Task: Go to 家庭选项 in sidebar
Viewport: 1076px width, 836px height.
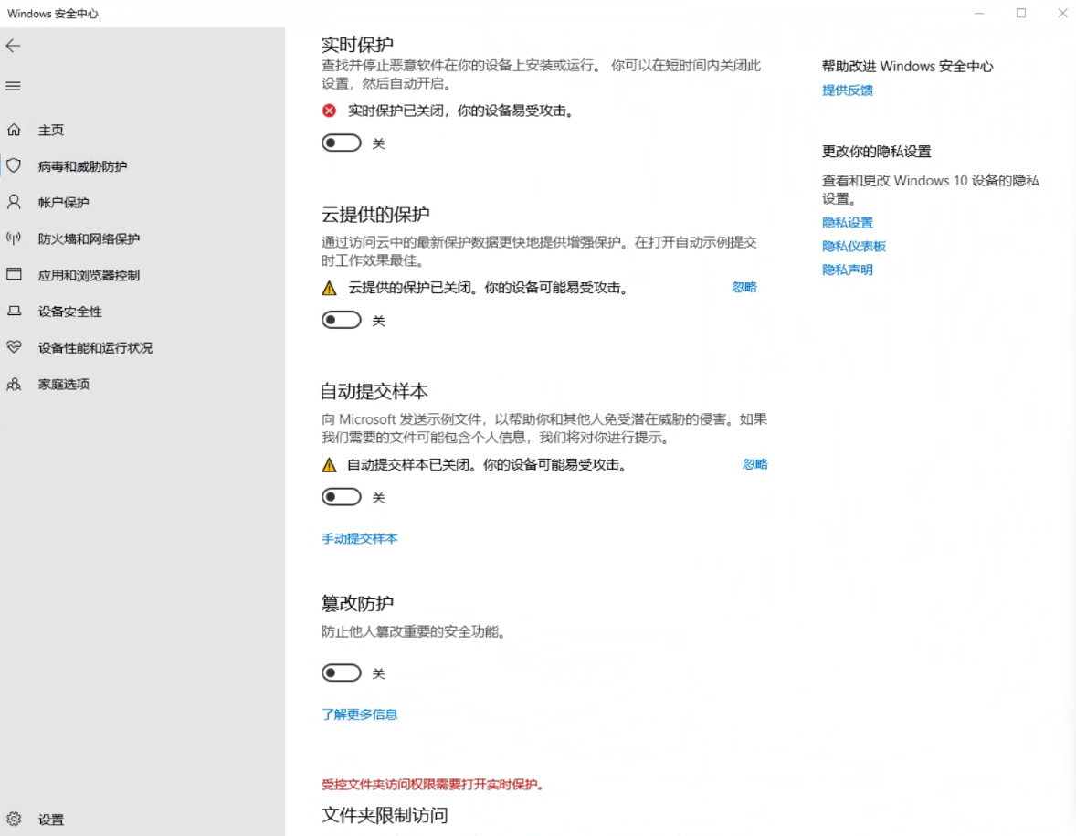Action: click(64, 384)
